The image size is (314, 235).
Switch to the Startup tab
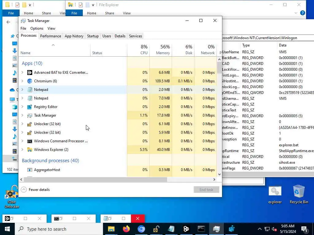pyautogui.click(x=93, y=36)
